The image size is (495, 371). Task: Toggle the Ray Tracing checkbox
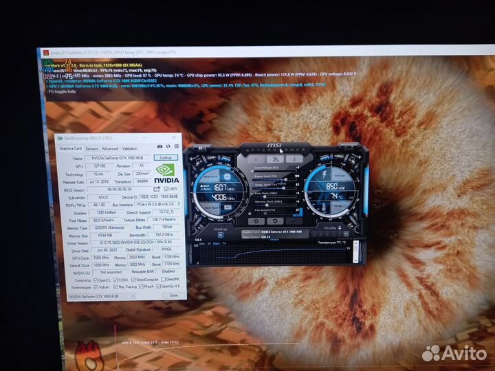[x=115, y=287]
